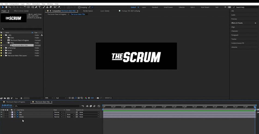Toggle the Graph Editor button in timeline

[x=99, y=106]
